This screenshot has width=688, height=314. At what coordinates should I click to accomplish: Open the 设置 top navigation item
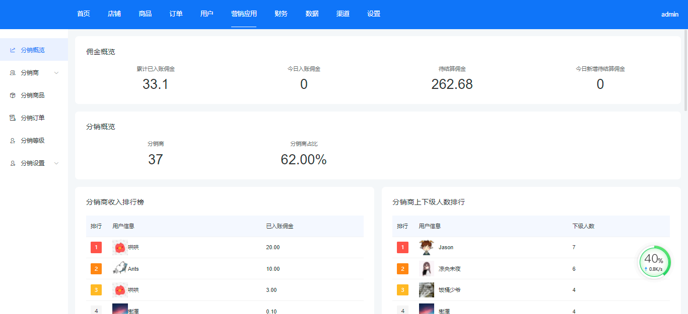(x=374, y=14)
